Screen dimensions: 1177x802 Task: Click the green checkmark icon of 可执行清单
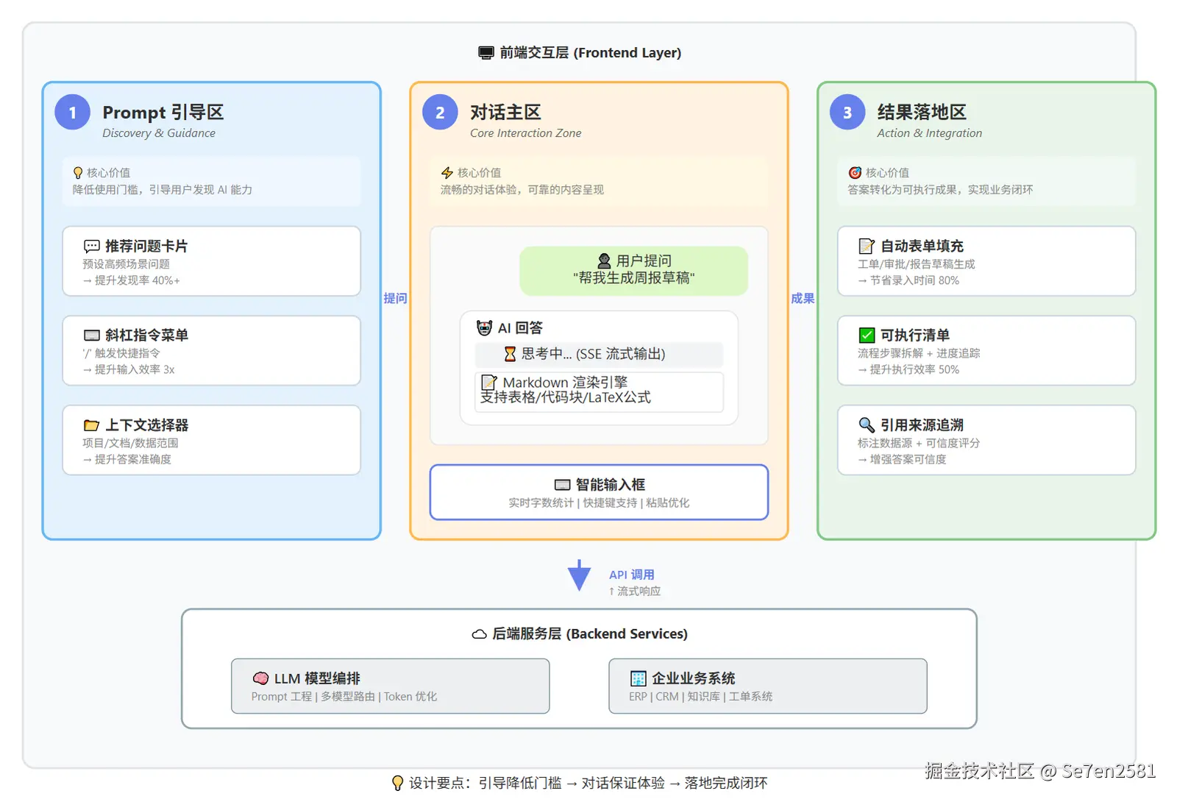(x=867, y=336)
